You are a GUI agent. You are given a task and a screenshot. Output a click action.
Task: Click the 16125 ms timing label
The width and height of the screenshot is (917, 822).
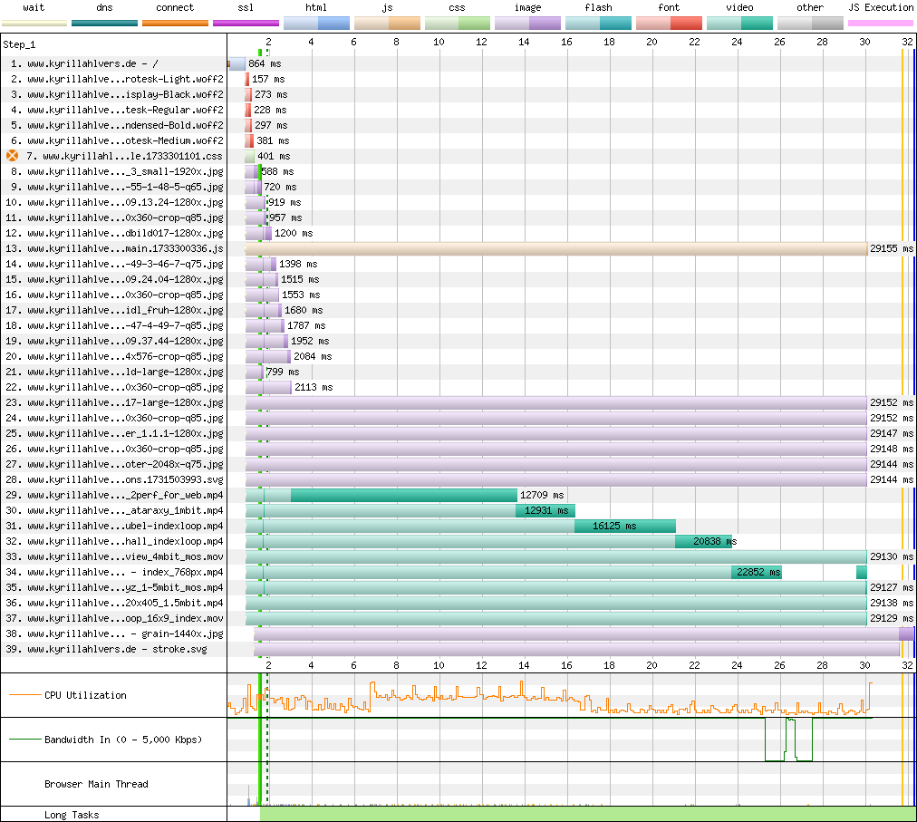[x=614, y=526]
